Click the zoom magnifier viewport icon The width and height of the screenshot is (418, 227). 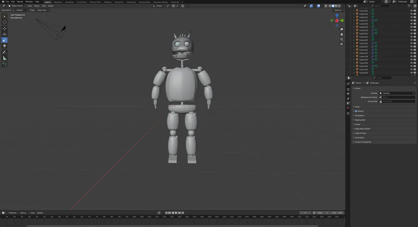(x=341, y=29)
